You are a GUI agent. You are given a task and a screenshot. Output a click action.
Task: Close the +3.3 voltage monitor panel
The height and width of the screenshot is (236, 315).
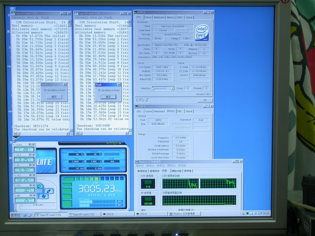point(34,155)
